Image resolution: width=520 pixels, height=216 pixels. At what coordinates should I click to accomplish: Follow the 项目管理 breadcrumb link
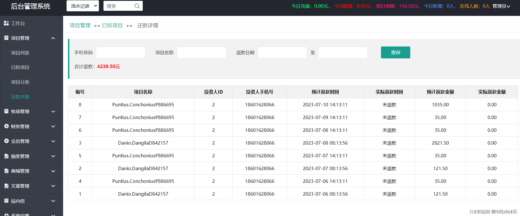pyautogui.click(x=80, y=26)
